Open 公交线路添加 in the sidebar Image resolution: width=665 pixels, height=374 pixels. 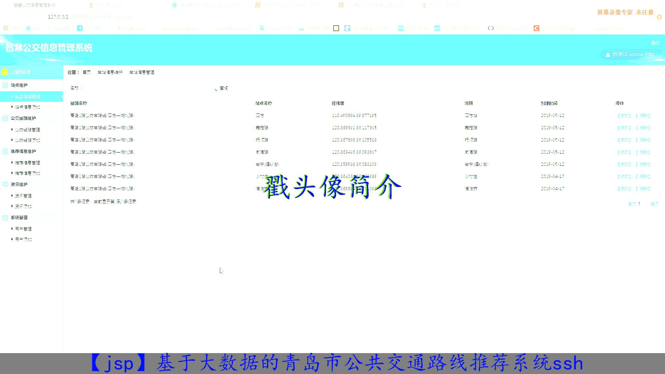coord(28,140)
